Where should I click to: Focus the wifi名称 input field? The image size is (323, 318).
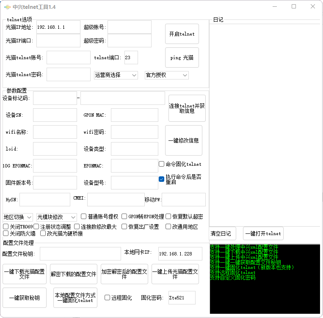click(55, 132)
